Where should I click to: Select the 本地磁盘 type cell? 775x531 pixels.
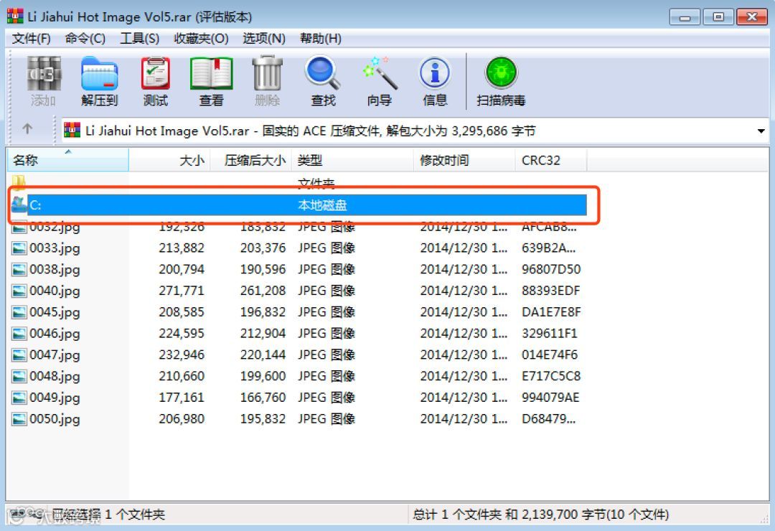[x=322, y=205]
